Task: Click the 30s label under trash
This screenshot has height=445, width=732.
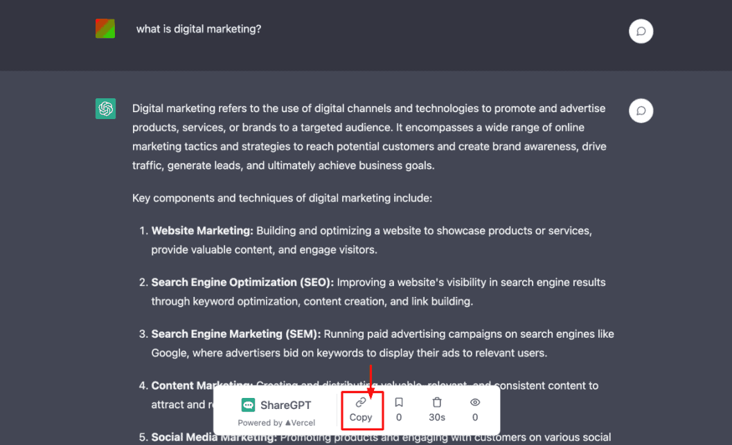Action: [437, 417]
